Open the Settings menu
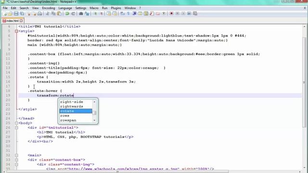 click(x=81, y=8)
